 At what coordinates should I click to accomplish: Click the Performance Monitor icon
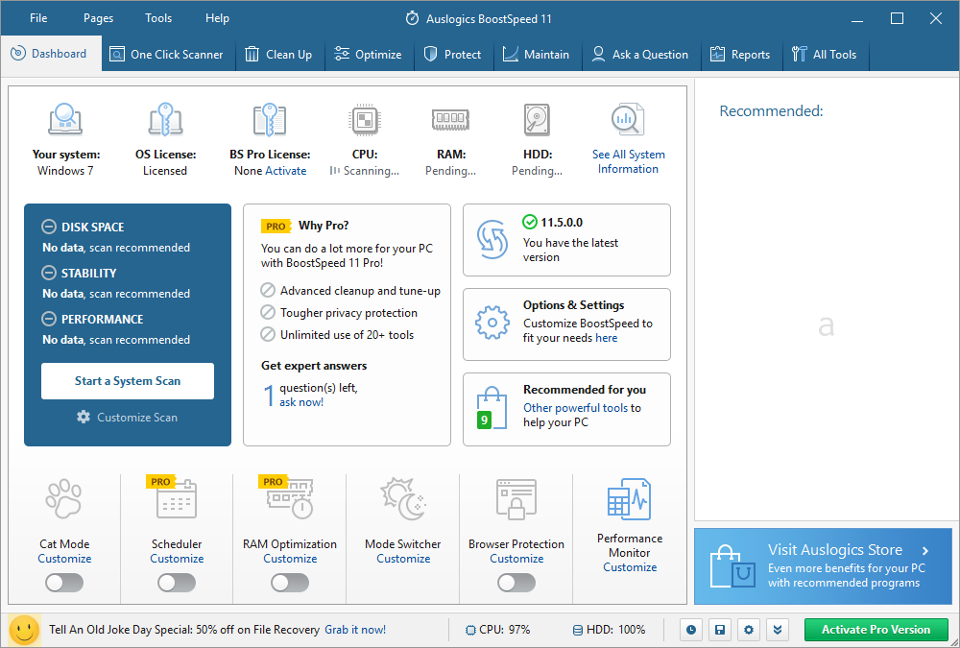click(630, 498)
